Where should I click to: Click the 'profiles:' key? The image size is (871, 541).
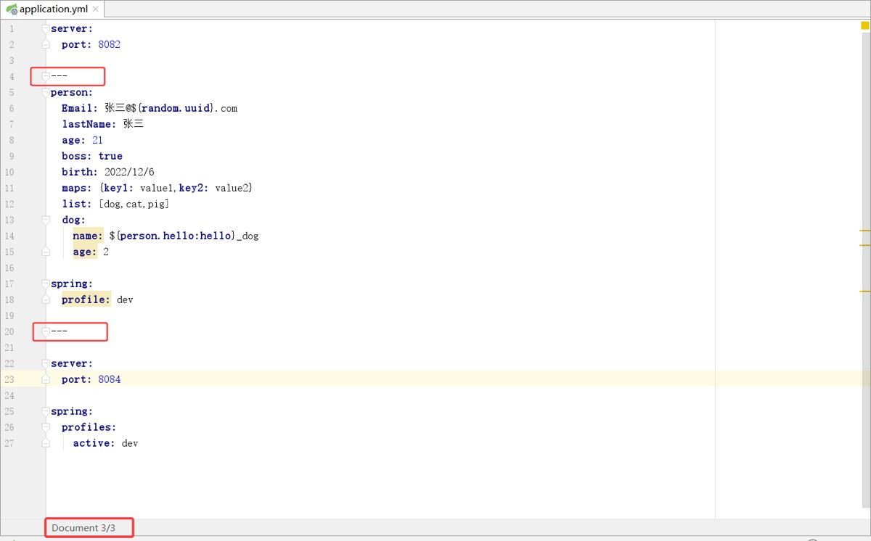coord(89,427)
